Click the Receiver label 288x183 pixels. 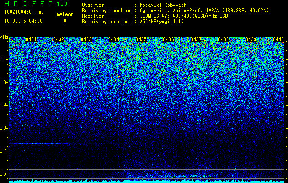[x=93, y=16]
